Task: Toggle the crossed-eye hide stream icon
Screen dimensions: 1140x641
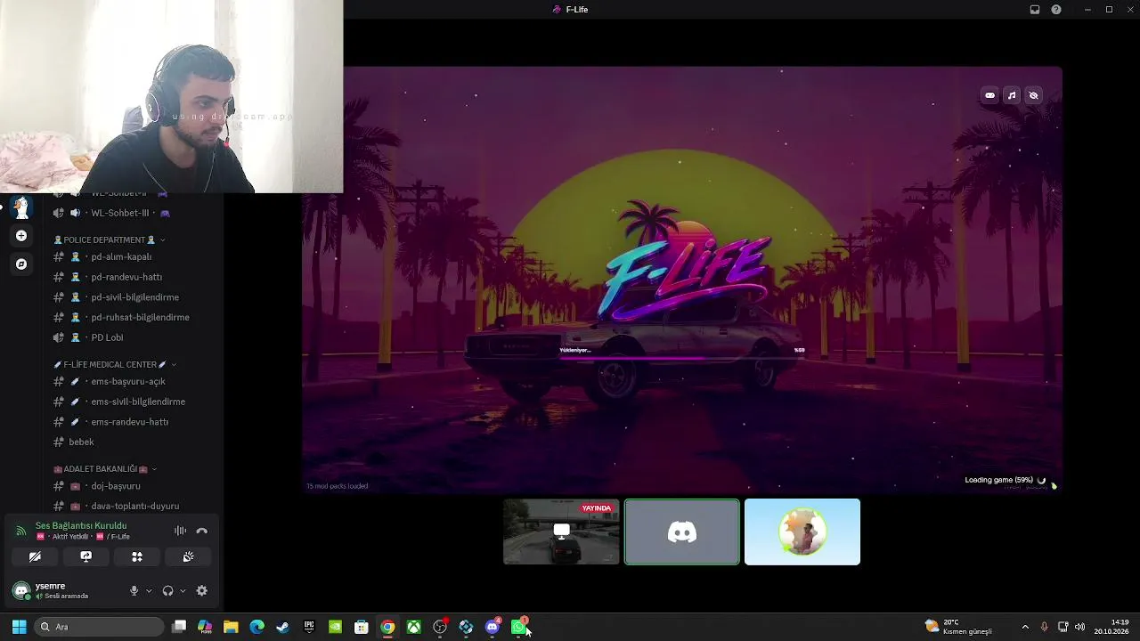Action: [1033, 95]
